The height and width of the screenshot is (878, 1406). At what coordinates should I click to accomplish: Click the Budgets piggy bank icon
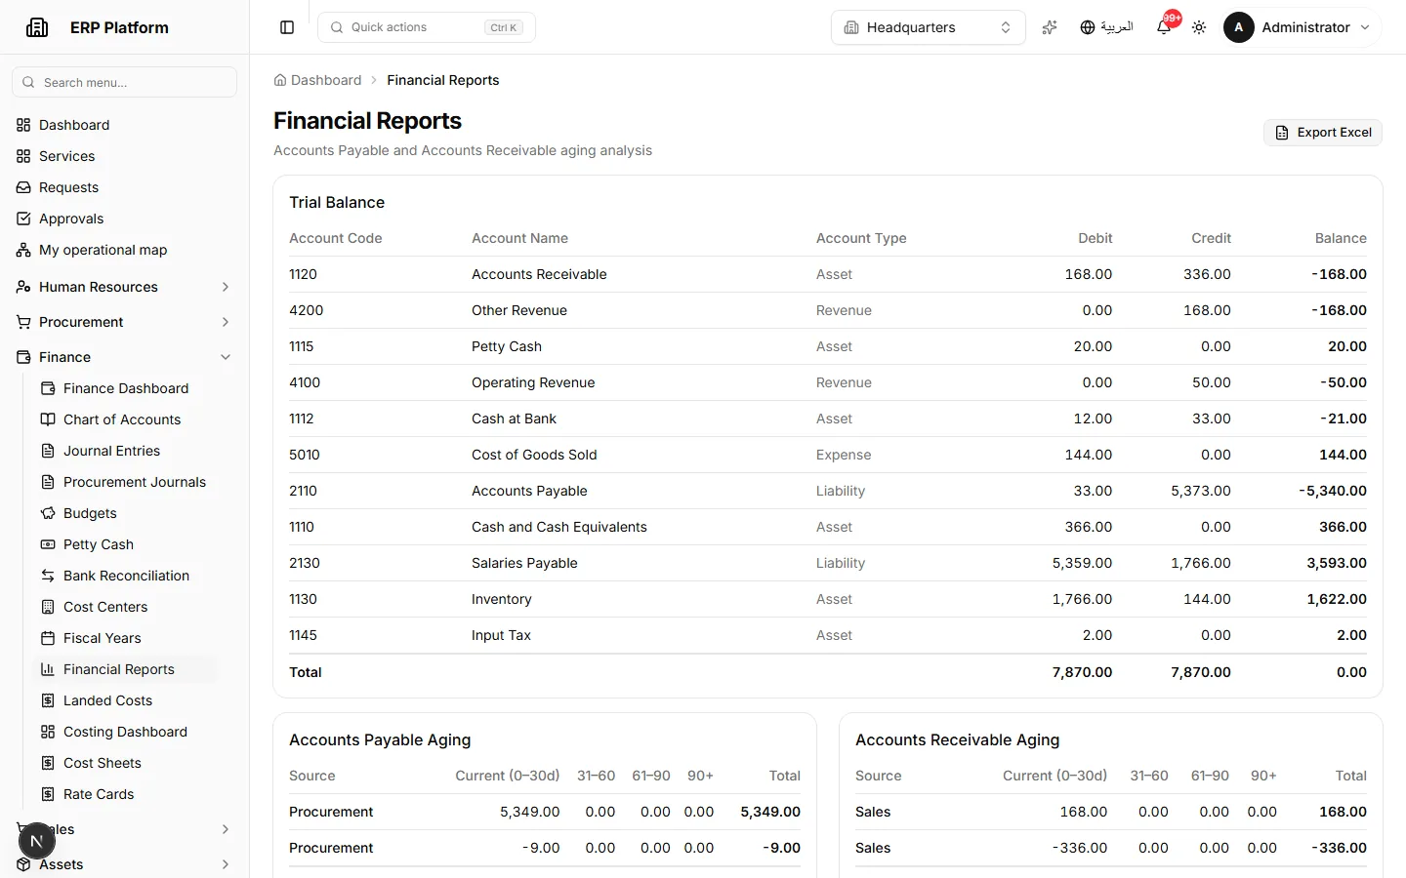point(48,513)
